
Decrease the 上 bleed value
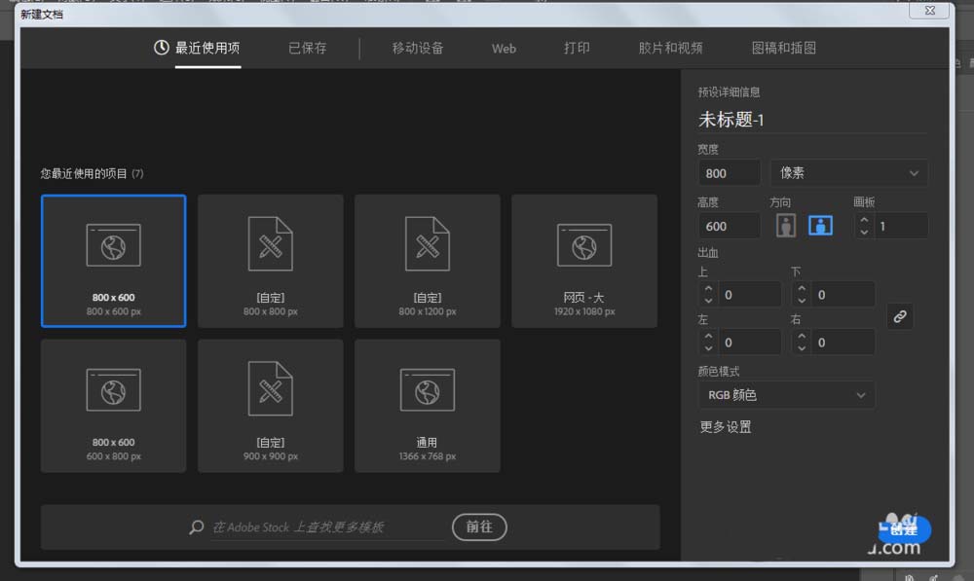tap(708, 301)
